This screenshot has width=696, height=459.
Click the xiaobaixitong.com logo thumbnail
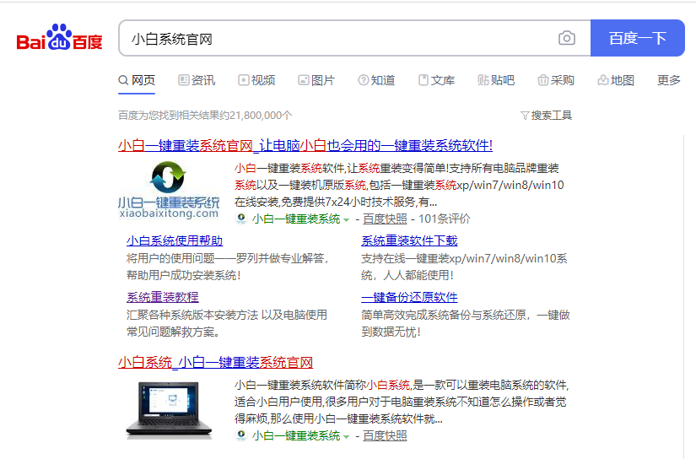169,190
